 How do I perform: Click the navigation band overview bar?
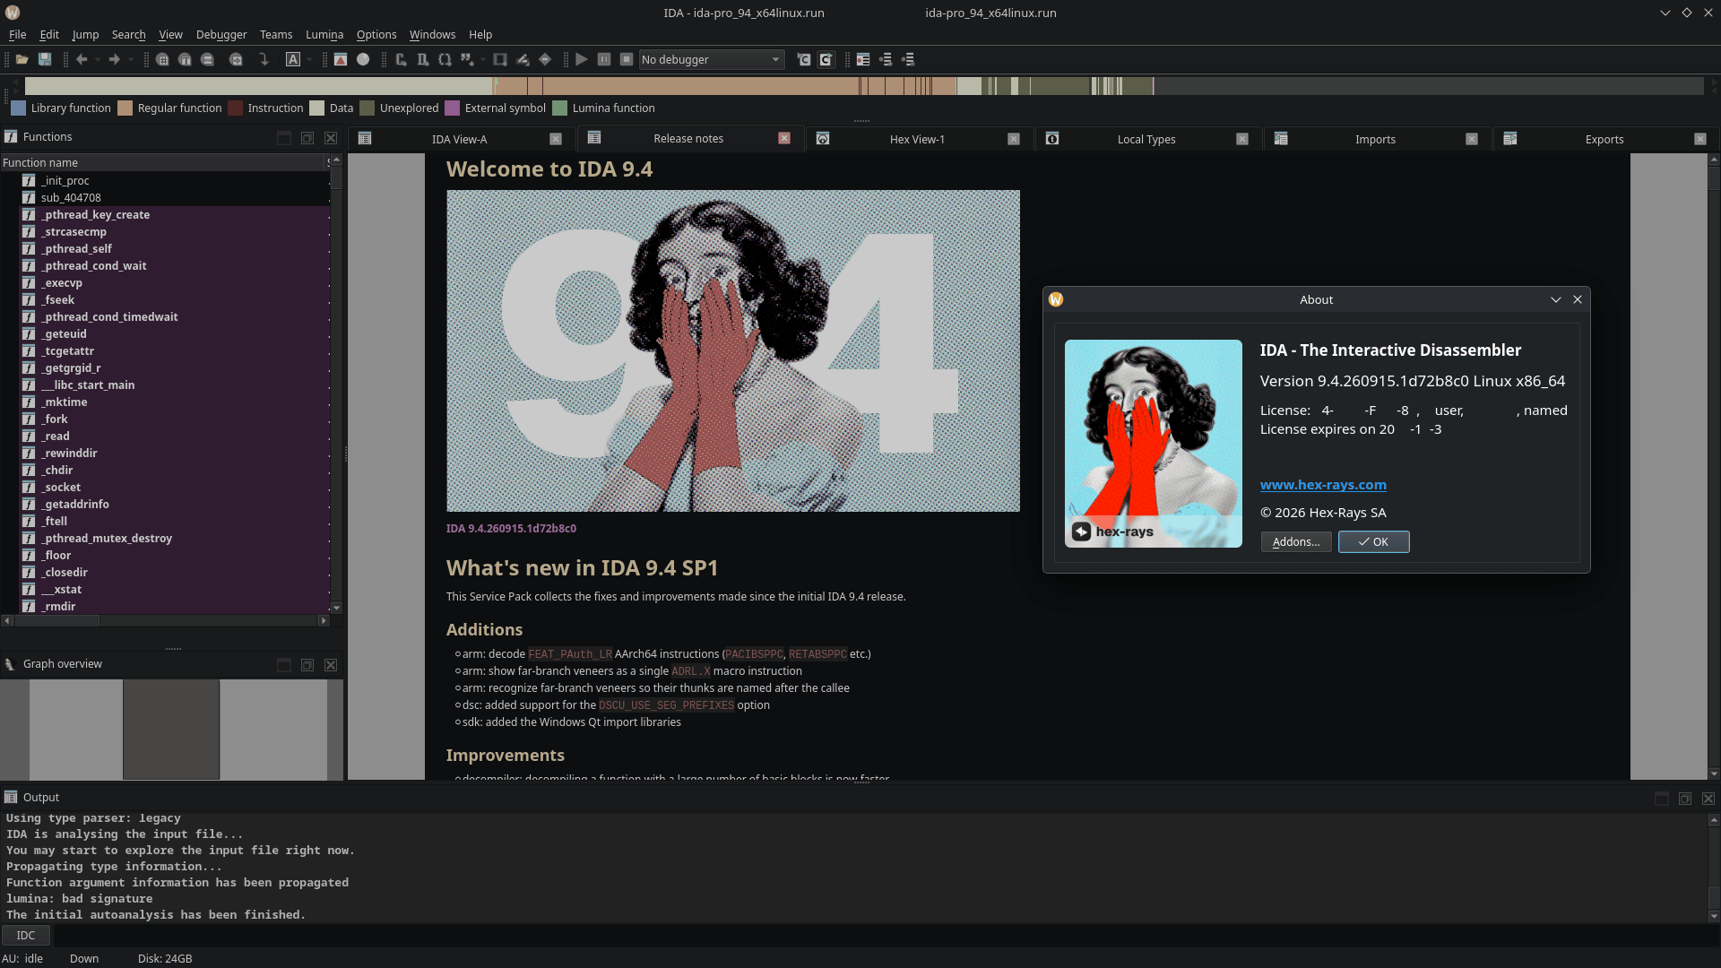864,86
